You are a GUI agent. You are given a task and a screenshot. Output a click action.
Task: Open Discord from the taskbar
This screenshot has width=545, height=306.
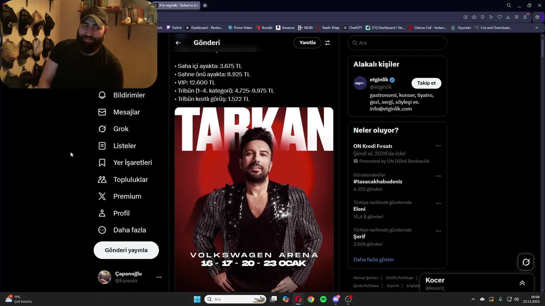point(336,299)
